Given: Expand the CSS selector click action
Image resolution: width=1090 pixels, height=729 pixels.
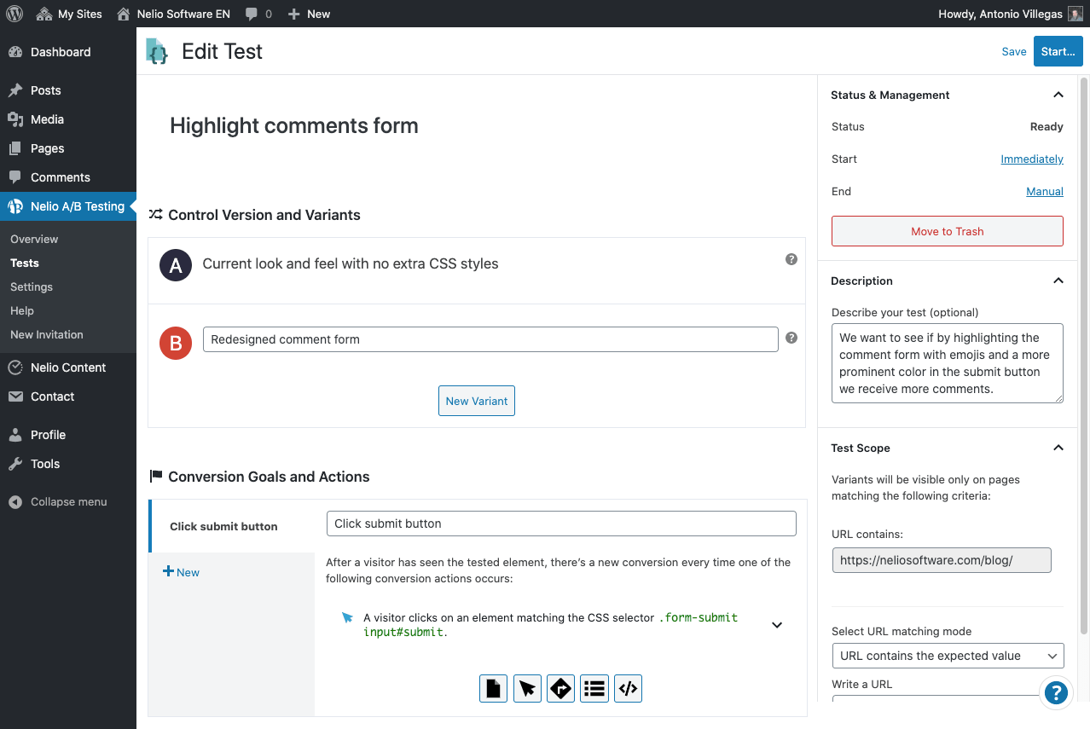Looking at the screenshot, I should (777, 625).
